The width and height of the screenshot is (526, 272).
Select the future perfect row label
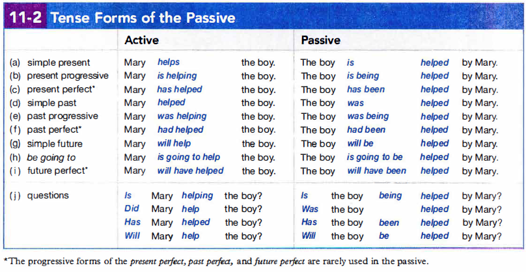pos(57,170)
